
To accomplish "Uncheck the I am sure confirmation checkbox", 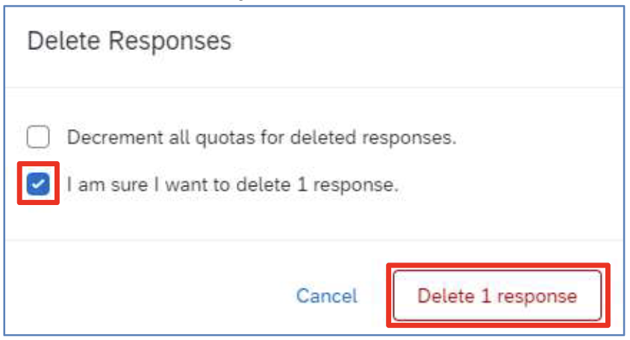I will (38, 184).
